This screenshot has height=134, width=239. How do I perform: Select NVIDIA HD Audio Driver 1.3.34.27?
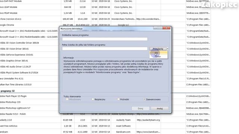coord(15,67)
